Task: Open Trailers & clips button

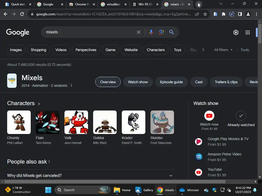Action: point(226,82)
